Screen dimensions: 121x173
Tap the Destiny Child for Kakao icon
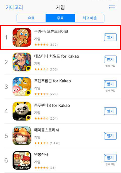pos(22,62)
